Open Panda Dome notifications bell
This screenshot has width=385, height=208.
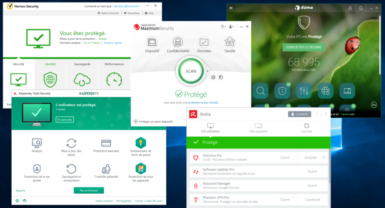(361, 8)
